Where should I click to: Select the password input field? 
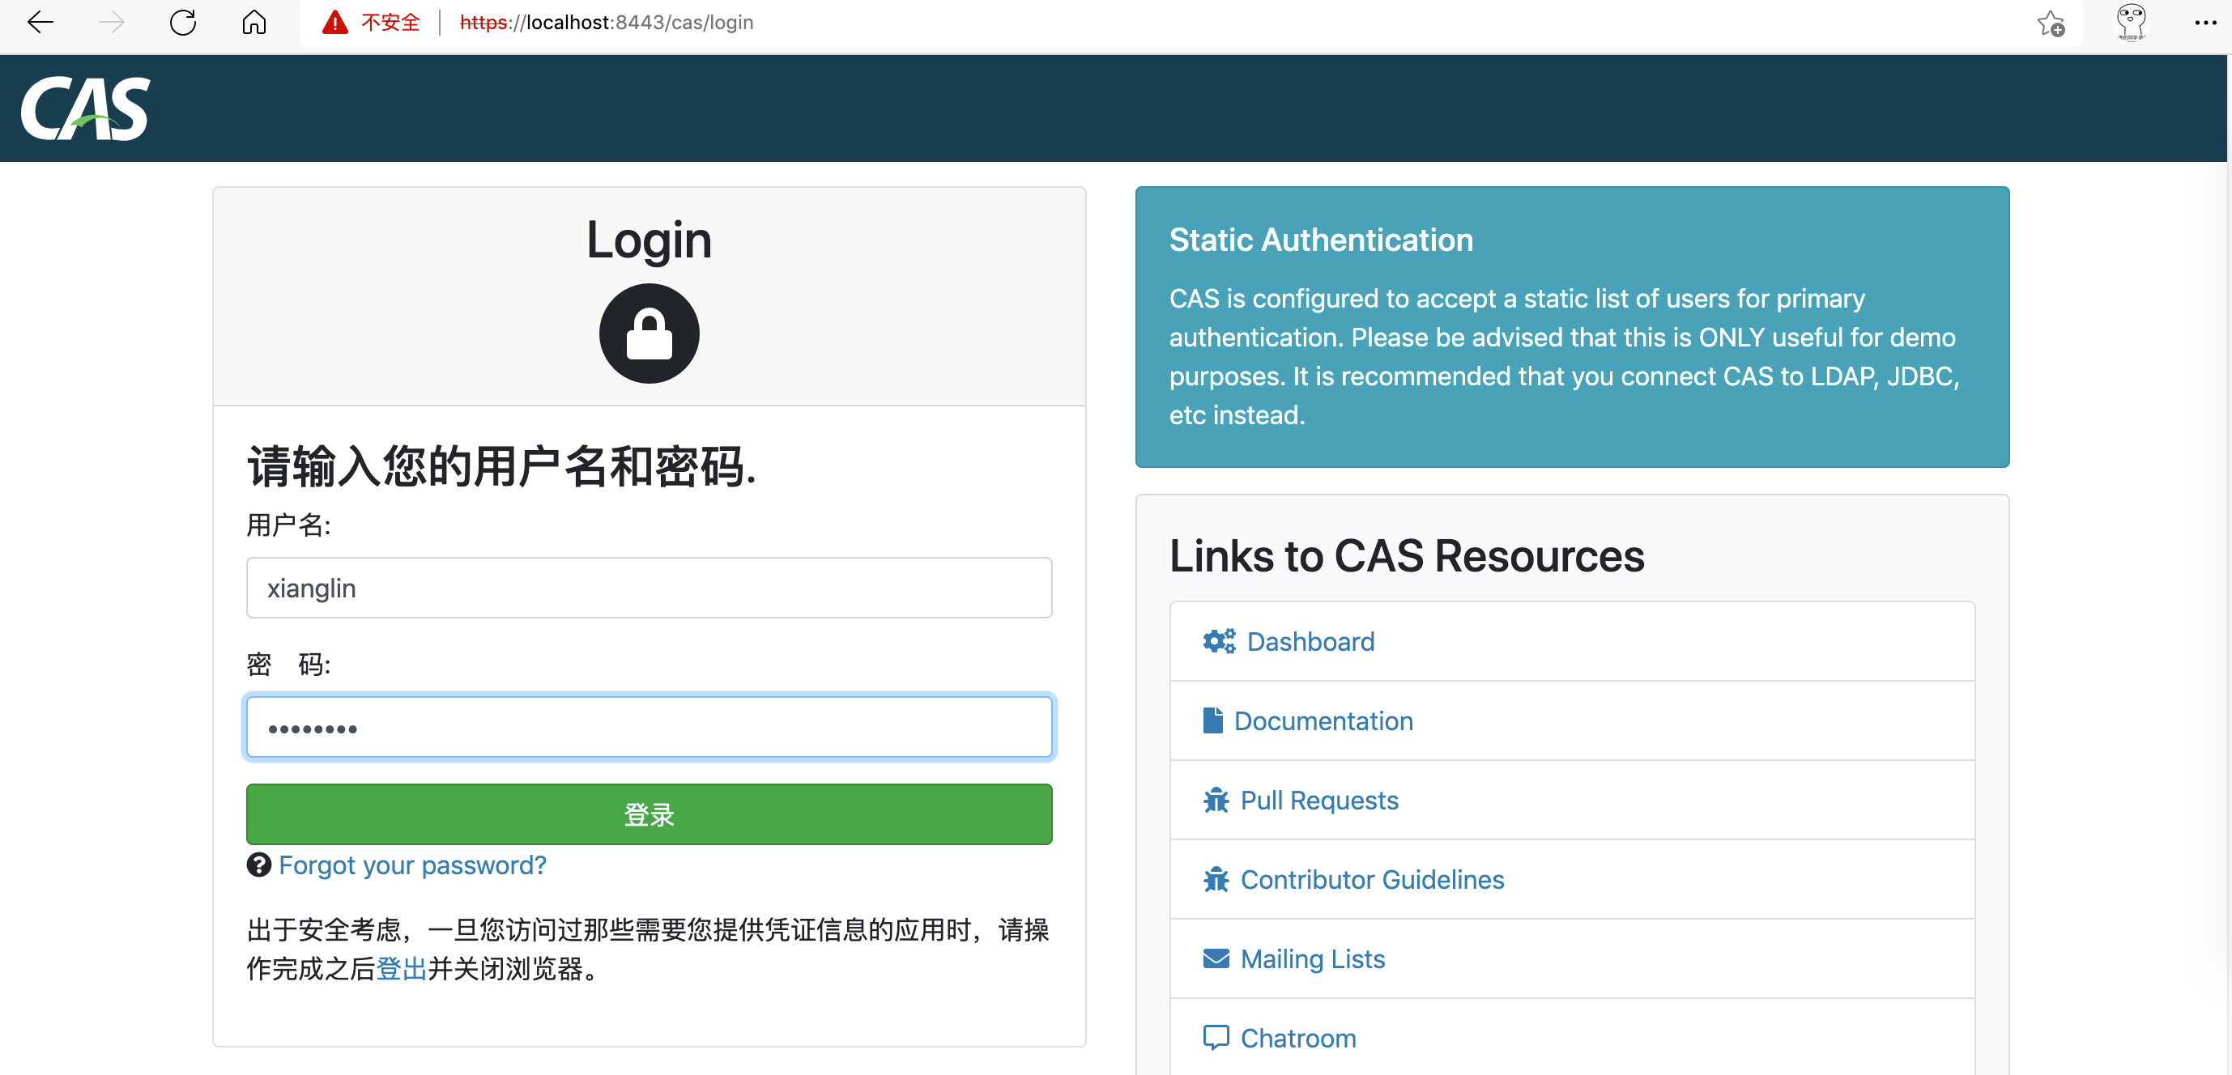coord(649,727)
